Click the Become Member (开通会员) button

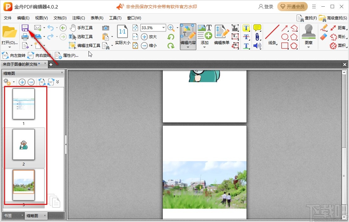[x=292, y=7]
